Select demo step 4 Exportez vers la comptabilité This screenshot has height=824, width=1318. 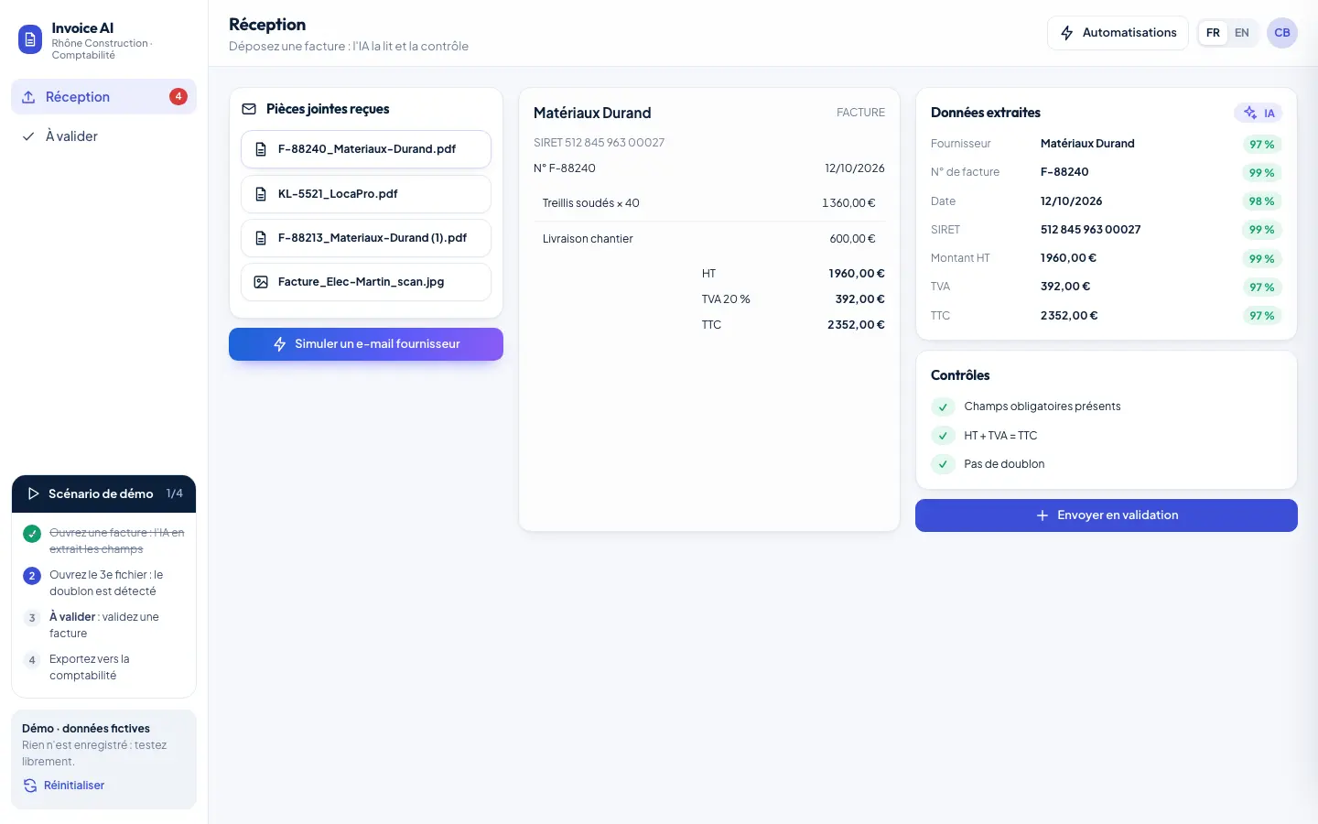pyautogui.click(x=103, y=667)
